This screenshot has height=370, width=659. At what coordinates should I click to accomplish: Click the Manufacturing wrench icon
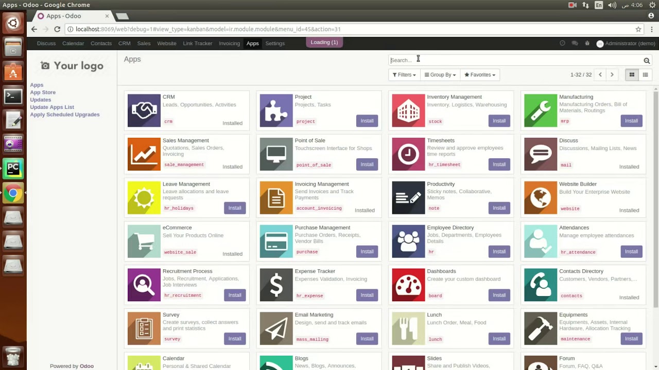pyautogui.click(x=541, y=110)
